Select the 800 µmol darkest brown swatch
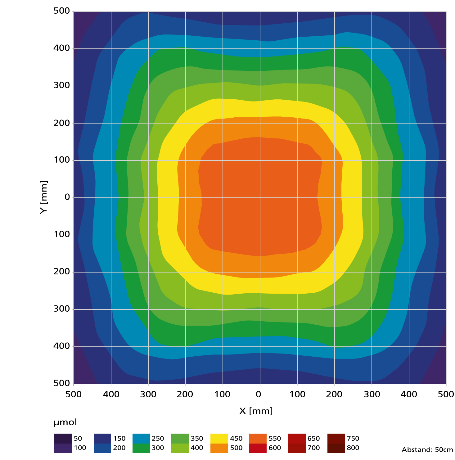Screen dimensions: 455x460 click(x=336, y=448)
